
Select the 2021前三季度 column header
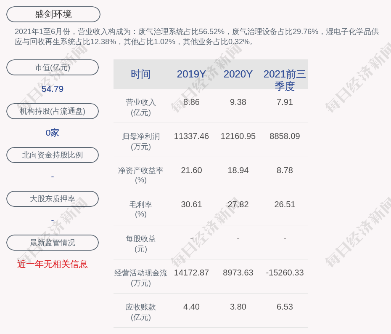click(x=285, y=80)
